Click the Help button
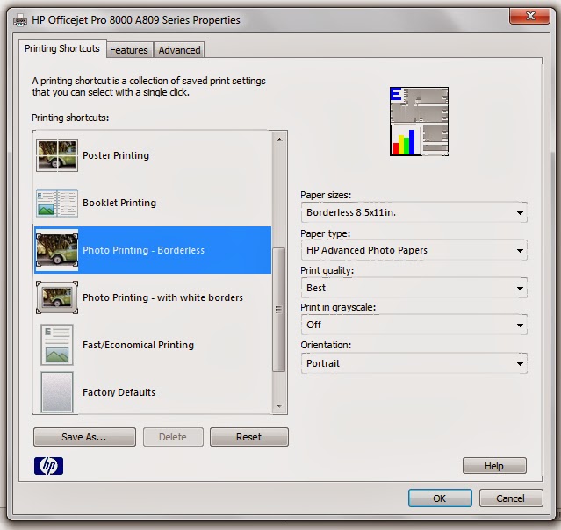Screen dimensions: 561x530 (x=494, y=466)
